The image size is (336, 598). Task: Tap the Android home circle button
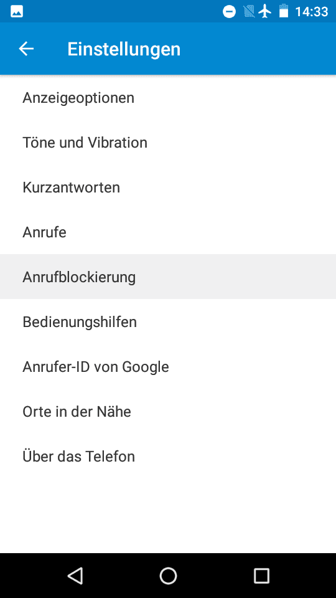click(168, 576)
